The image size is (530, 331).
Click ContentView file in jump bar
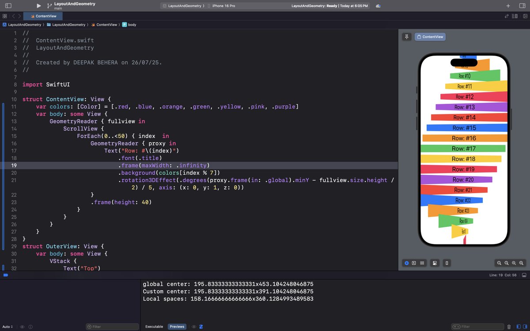coord(104,25)
